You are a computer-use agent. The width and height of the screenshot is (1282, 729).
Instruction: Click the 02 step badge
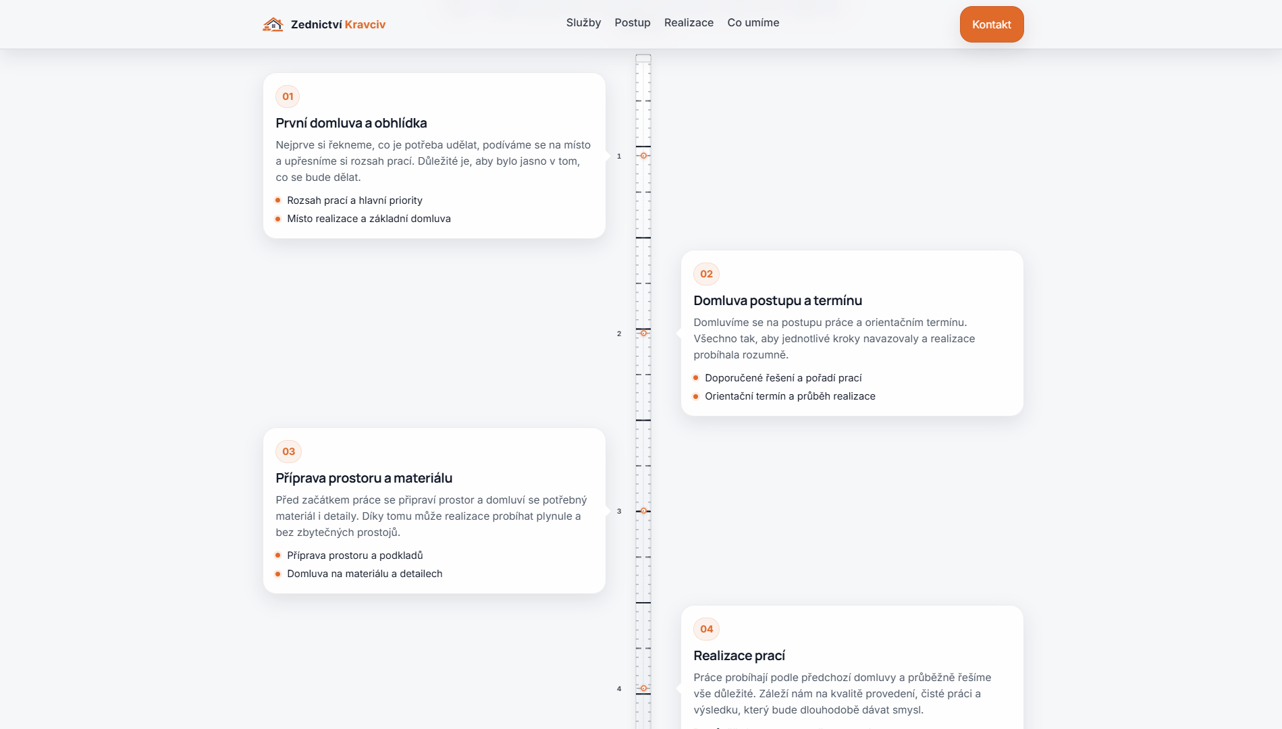pos(706,274)
